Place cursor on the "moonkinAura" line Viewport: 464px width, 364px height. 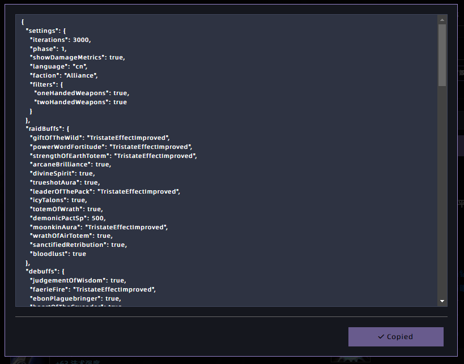[x=99, y=227]
